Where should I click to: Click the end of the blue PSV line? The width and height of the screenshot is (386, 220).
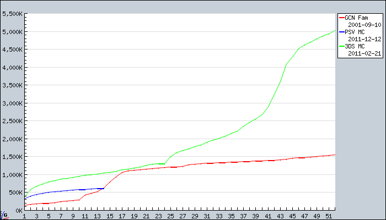click(104, 189)
